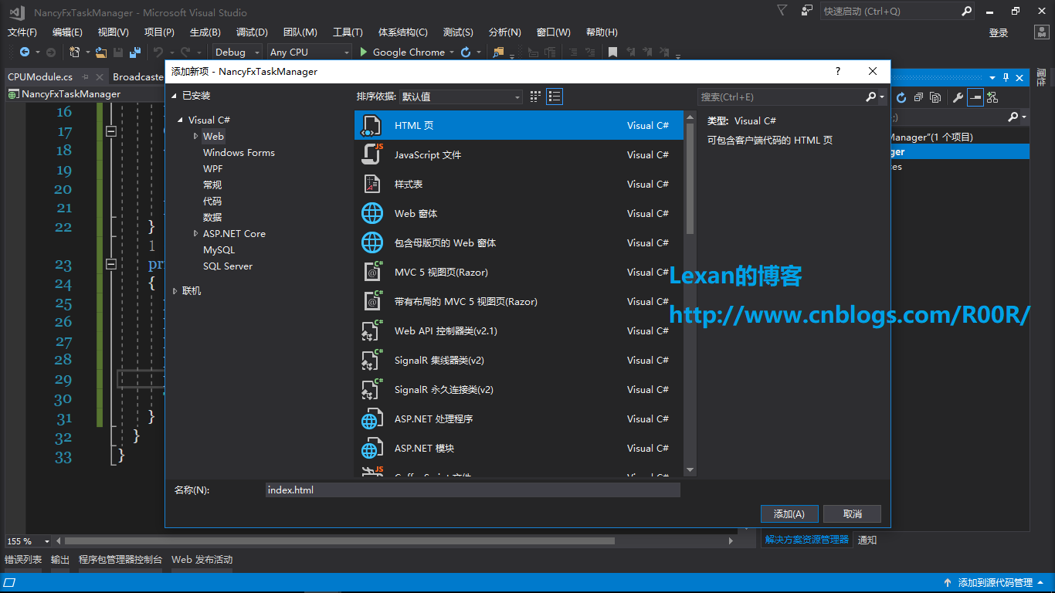Screen dimensions: 1055x593
Task: Select the SignalR 集线器类(v2) icon
Action: (x=372, y=360)
